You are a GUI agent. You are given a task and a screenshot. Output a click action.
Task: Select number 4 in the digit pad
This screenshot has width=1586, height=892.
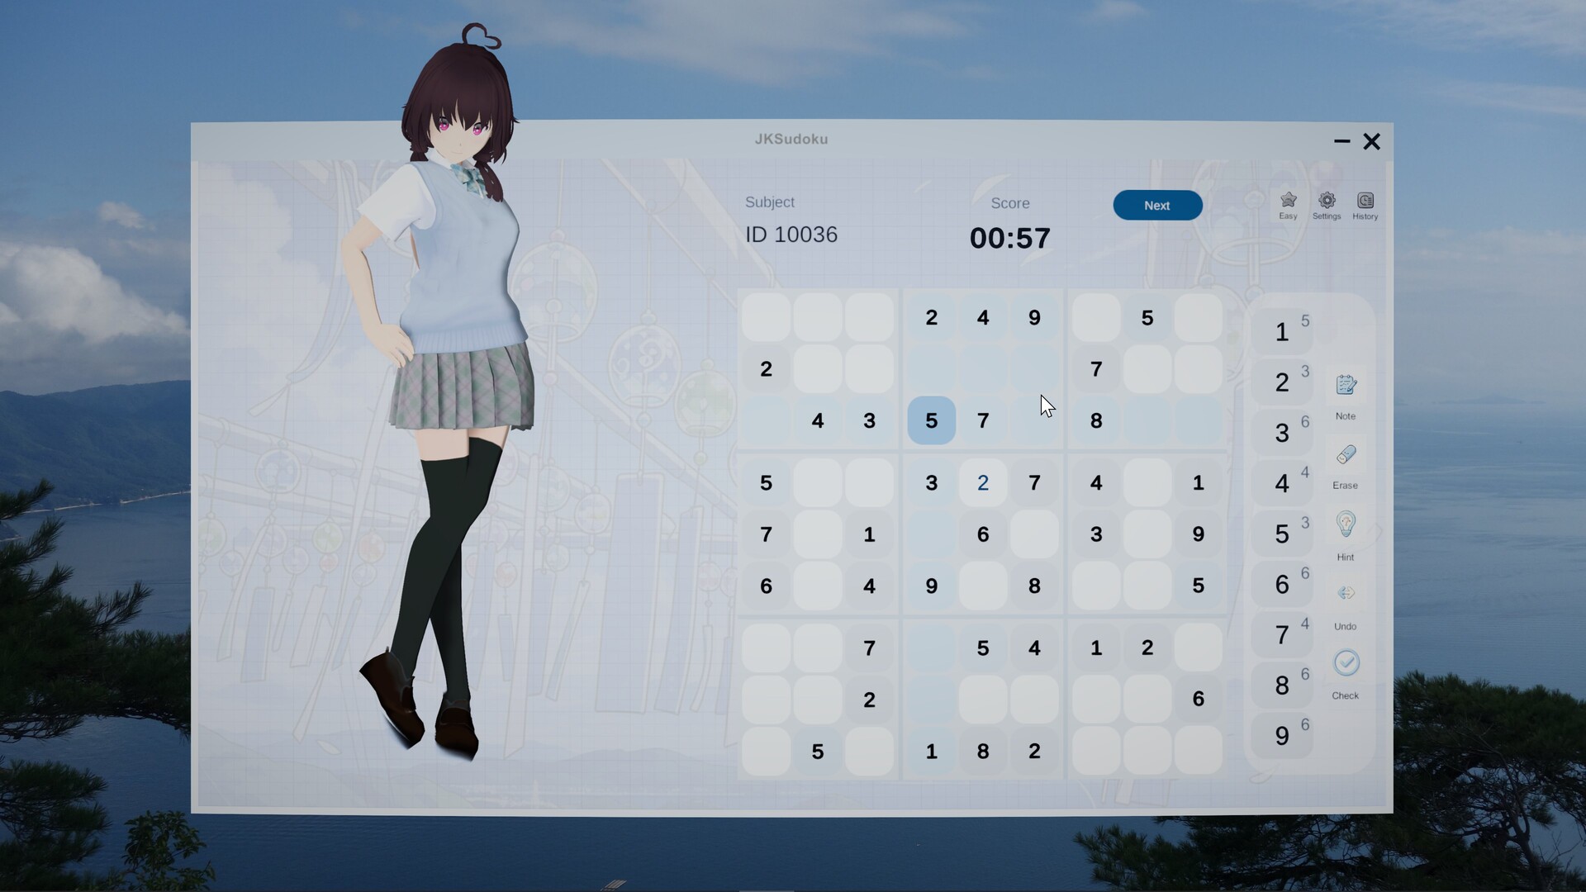(1282, 482)
